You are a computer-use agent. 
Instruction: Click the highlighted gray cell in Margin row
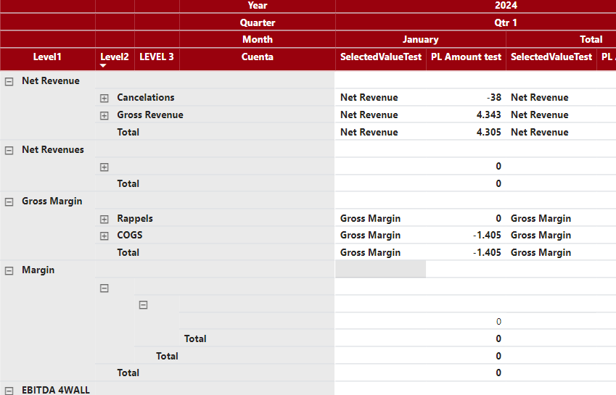pyautogui.click(x=380, y=269)
